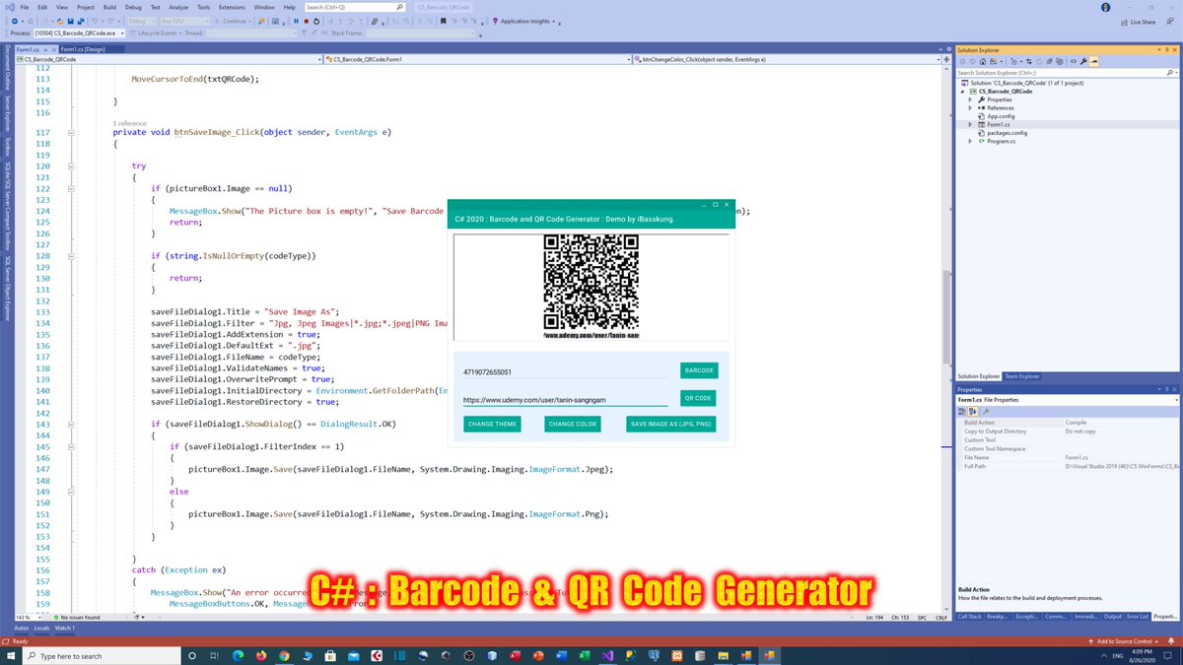Open Chrome from the Windows taskbar

(284, 655)
